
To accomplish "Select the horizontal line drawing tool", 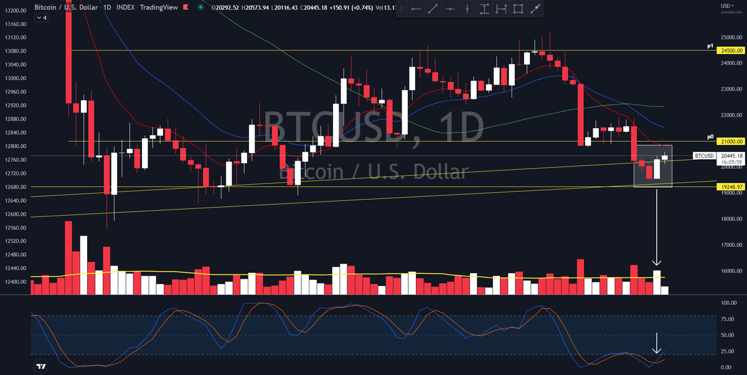I will click(x=450, y=9).
